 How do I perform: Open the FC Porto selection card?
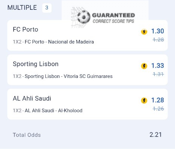point(87,35)
